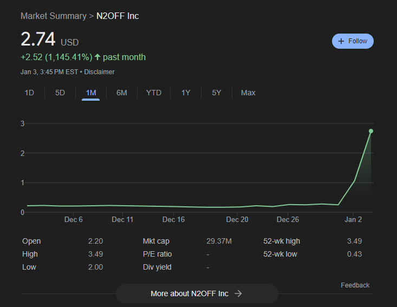
Task: Click the green endpoint dot on chart
Action: pos(371,131)
